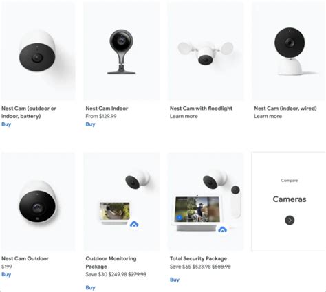Click the Compare Cameras arrow icon
Viewport: 326px width, 292px height.
pos(290,221)
